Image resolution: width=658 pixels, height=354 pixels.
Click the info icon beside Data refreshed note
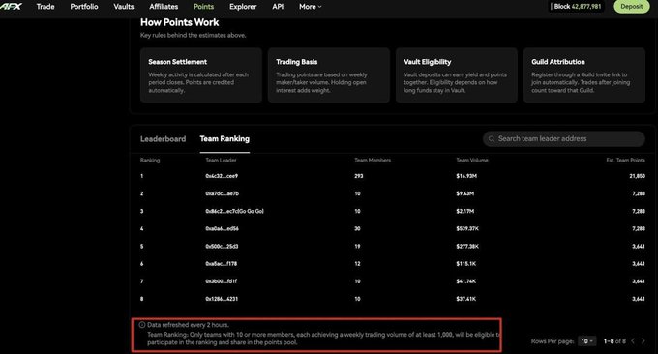(x=142, y=325)
